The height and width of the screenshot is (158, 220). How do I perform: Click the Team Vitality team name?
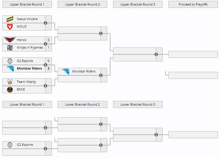(27, 82)
